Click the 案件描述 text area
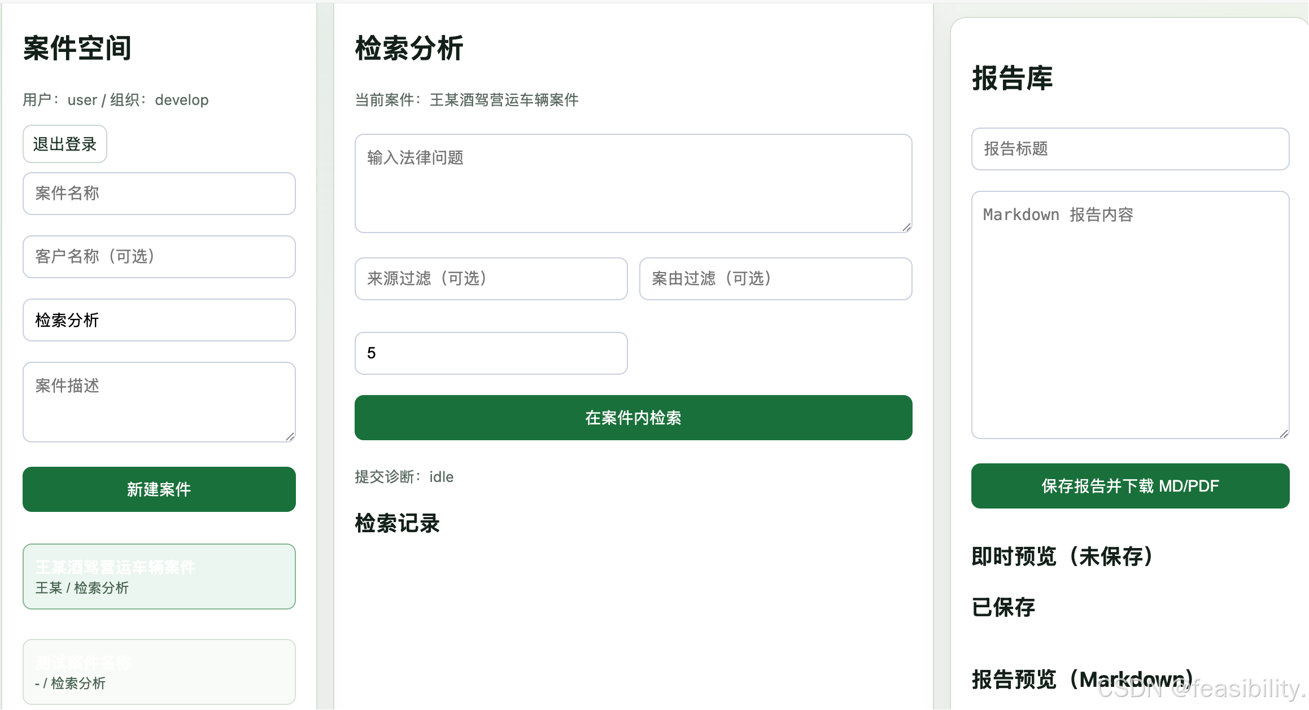 159,401
